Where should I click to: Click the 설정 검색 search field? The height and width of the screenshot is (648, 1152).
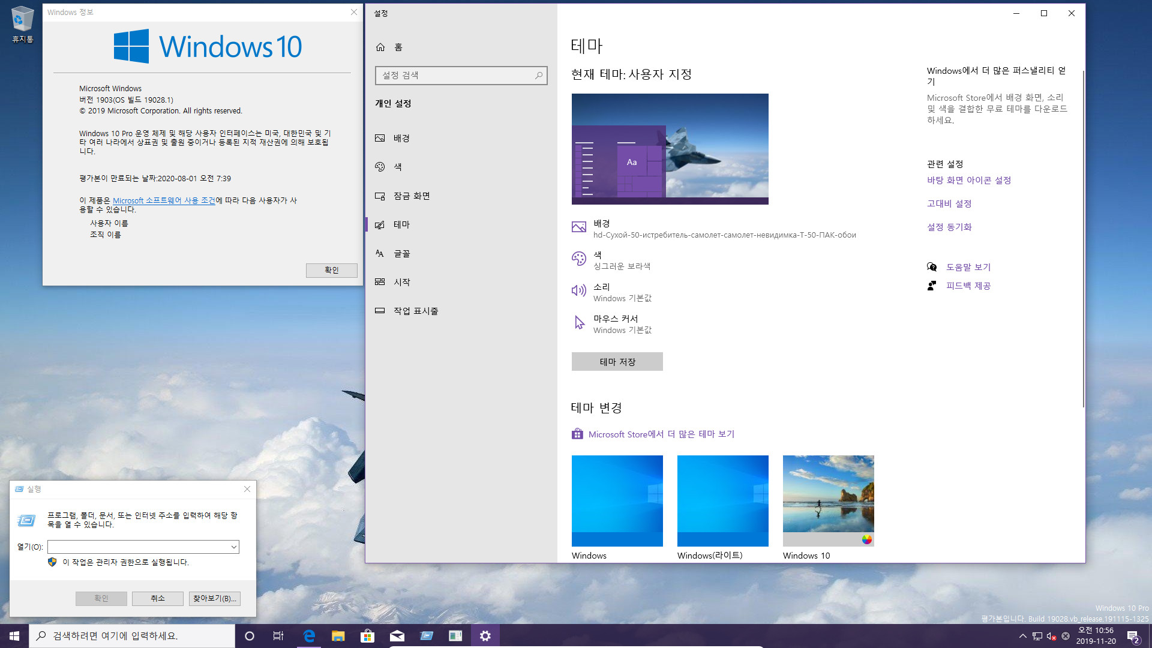[x=461, y=76]
